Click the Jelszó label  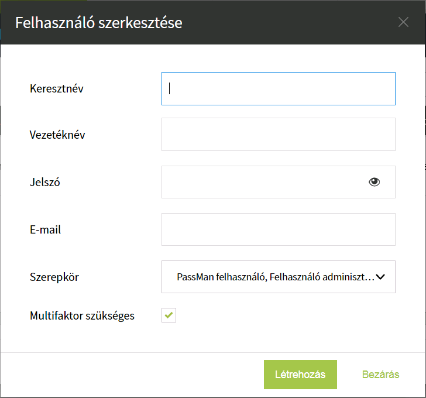coord(45,182)
